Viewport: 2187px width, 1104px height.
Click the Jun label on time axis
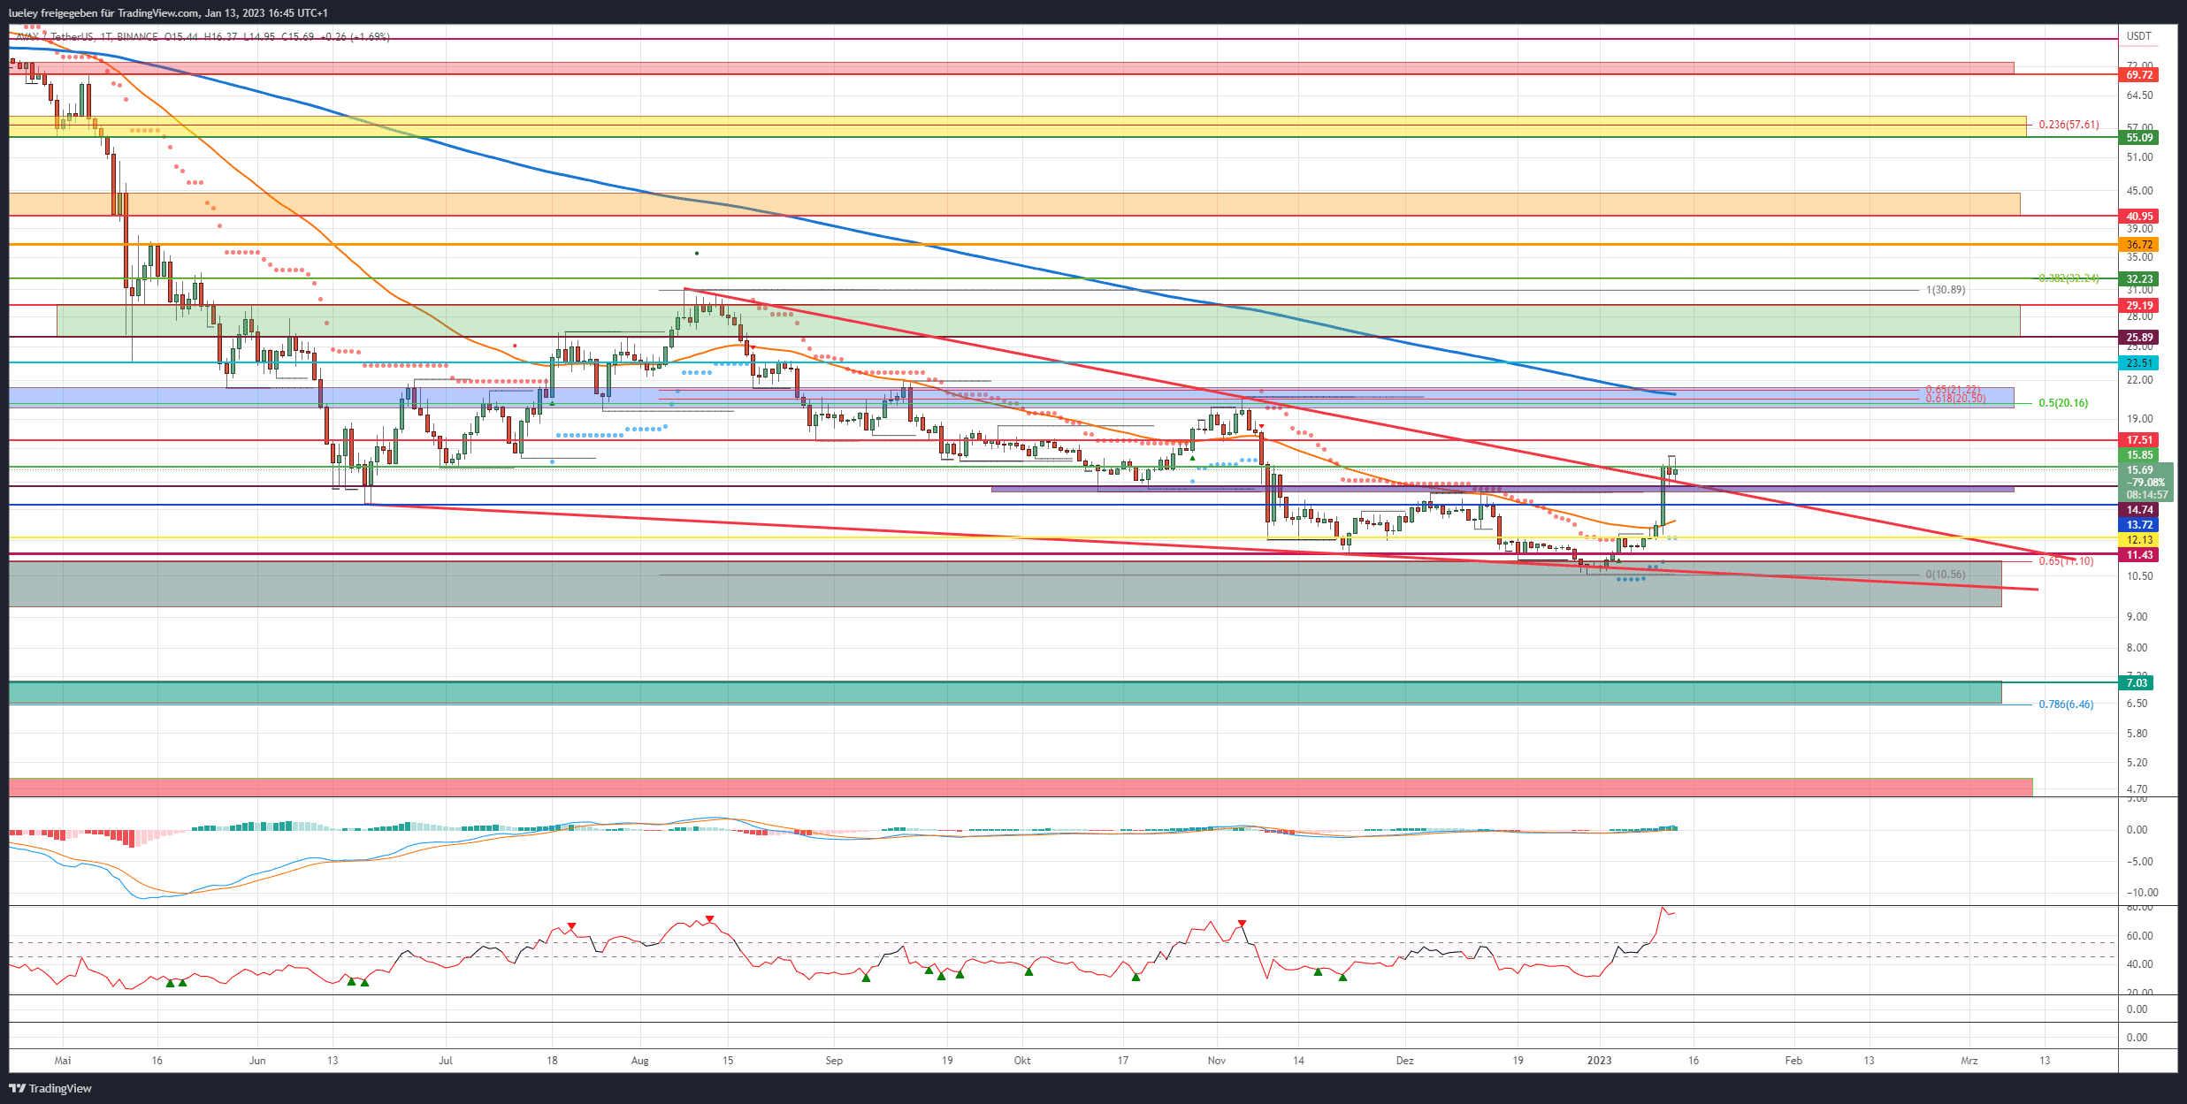257,1061
